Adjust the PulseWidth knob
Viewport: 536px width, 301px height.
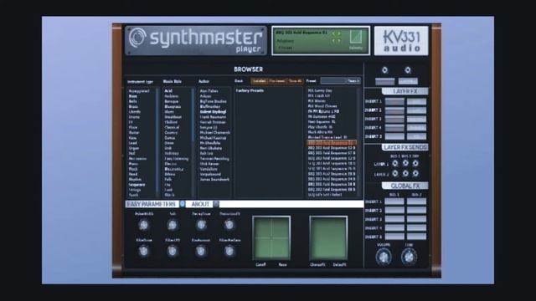click(x=144, y=225)
